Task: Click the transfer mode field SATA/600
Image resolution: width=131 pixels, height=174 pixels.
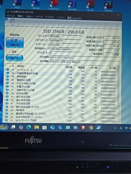Action: pyautogui.click(x=65, y=49)
